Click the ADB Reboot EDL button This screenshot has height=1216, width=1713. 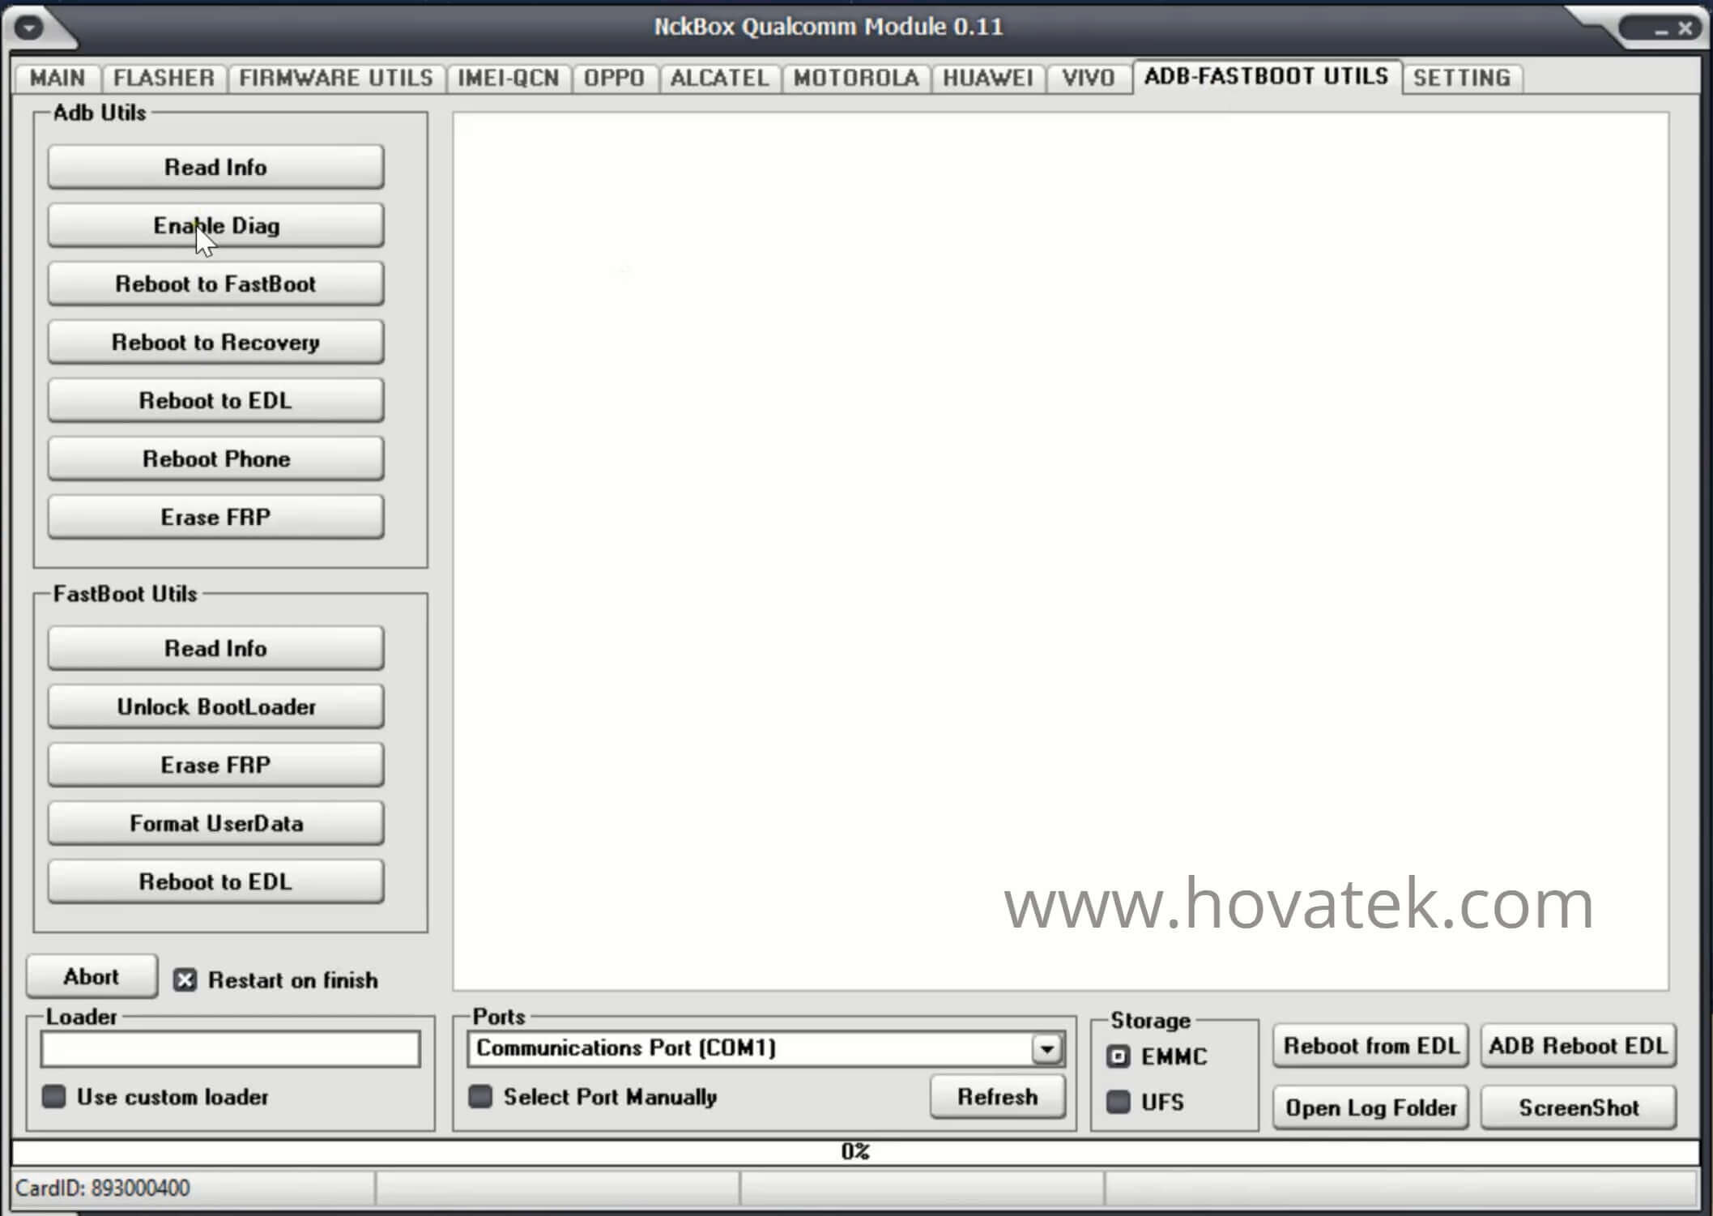point(1579,1046)
